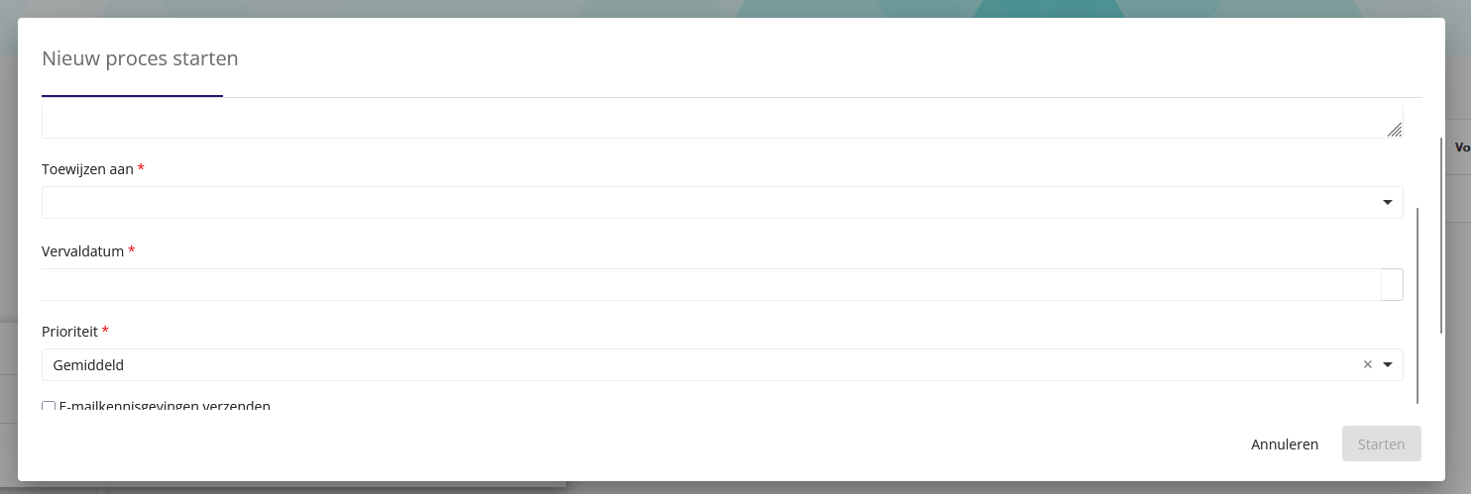Click the Vo column header behind dialog
Image resolution: width=1471 pixels, height=494 pixels.
coord(1462,148)
